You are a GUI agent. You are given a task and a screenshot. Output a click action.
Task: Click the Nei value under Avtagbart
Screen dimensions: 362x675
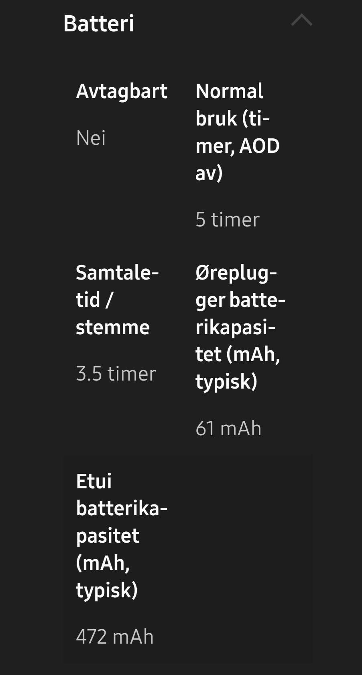point(91,138)
